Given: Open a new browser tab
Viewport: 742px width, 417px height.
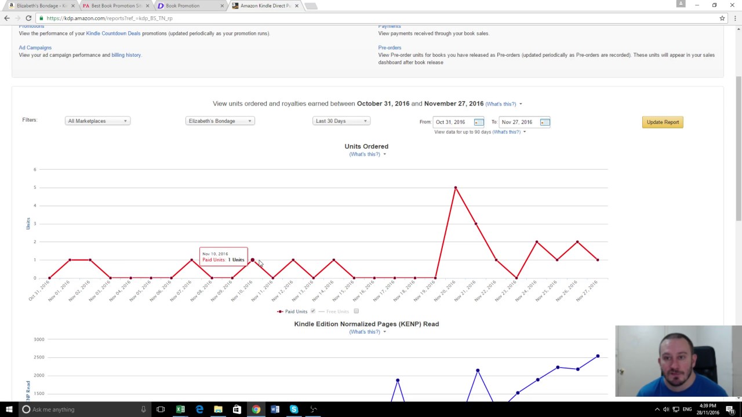Looking at the screenshot, I should point(311,6).
